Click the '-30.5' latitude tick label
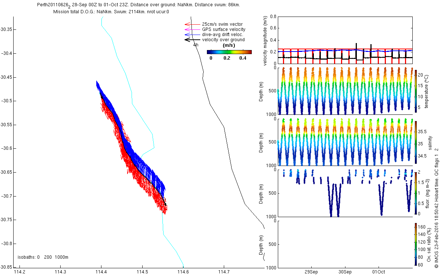The image size is (441, 276). pos(7,101)
